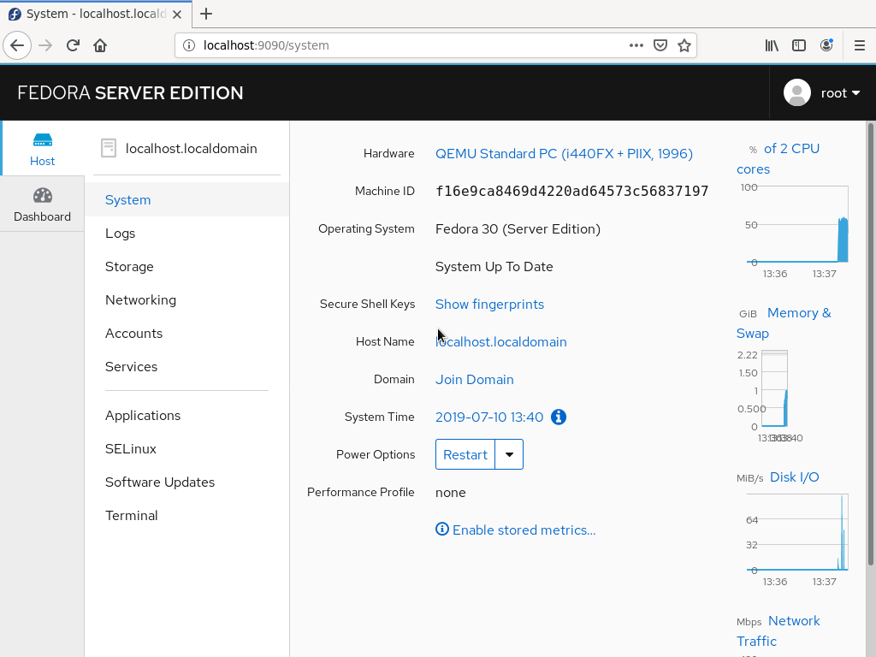Open the Services page

coord(131,366)
